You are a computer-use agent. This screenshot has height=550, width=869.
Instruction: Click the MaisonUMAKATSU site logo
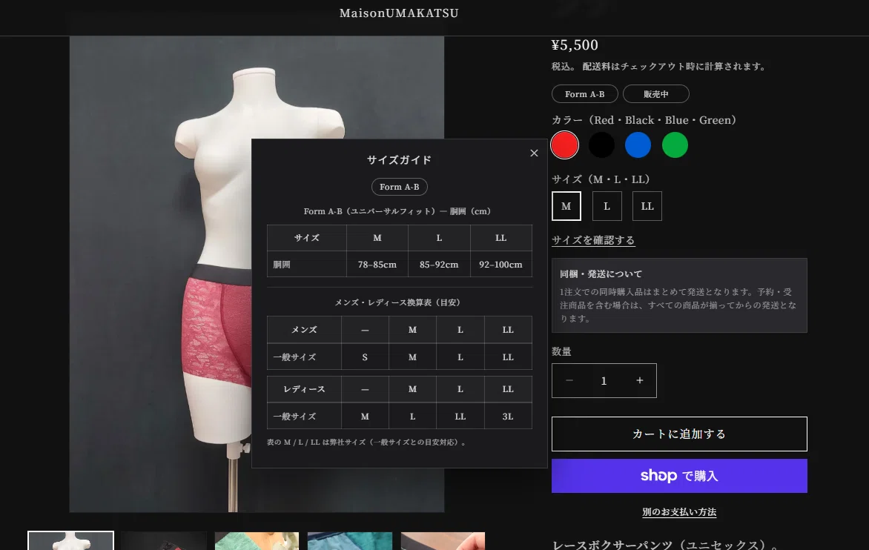[x=399, y=13]
